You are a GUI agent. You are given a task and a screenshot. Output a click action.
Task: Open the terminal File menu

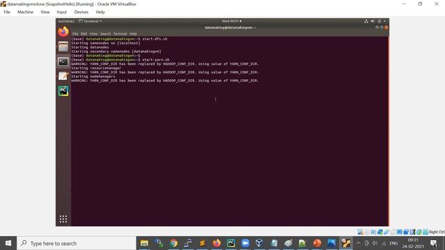[75, 34]
